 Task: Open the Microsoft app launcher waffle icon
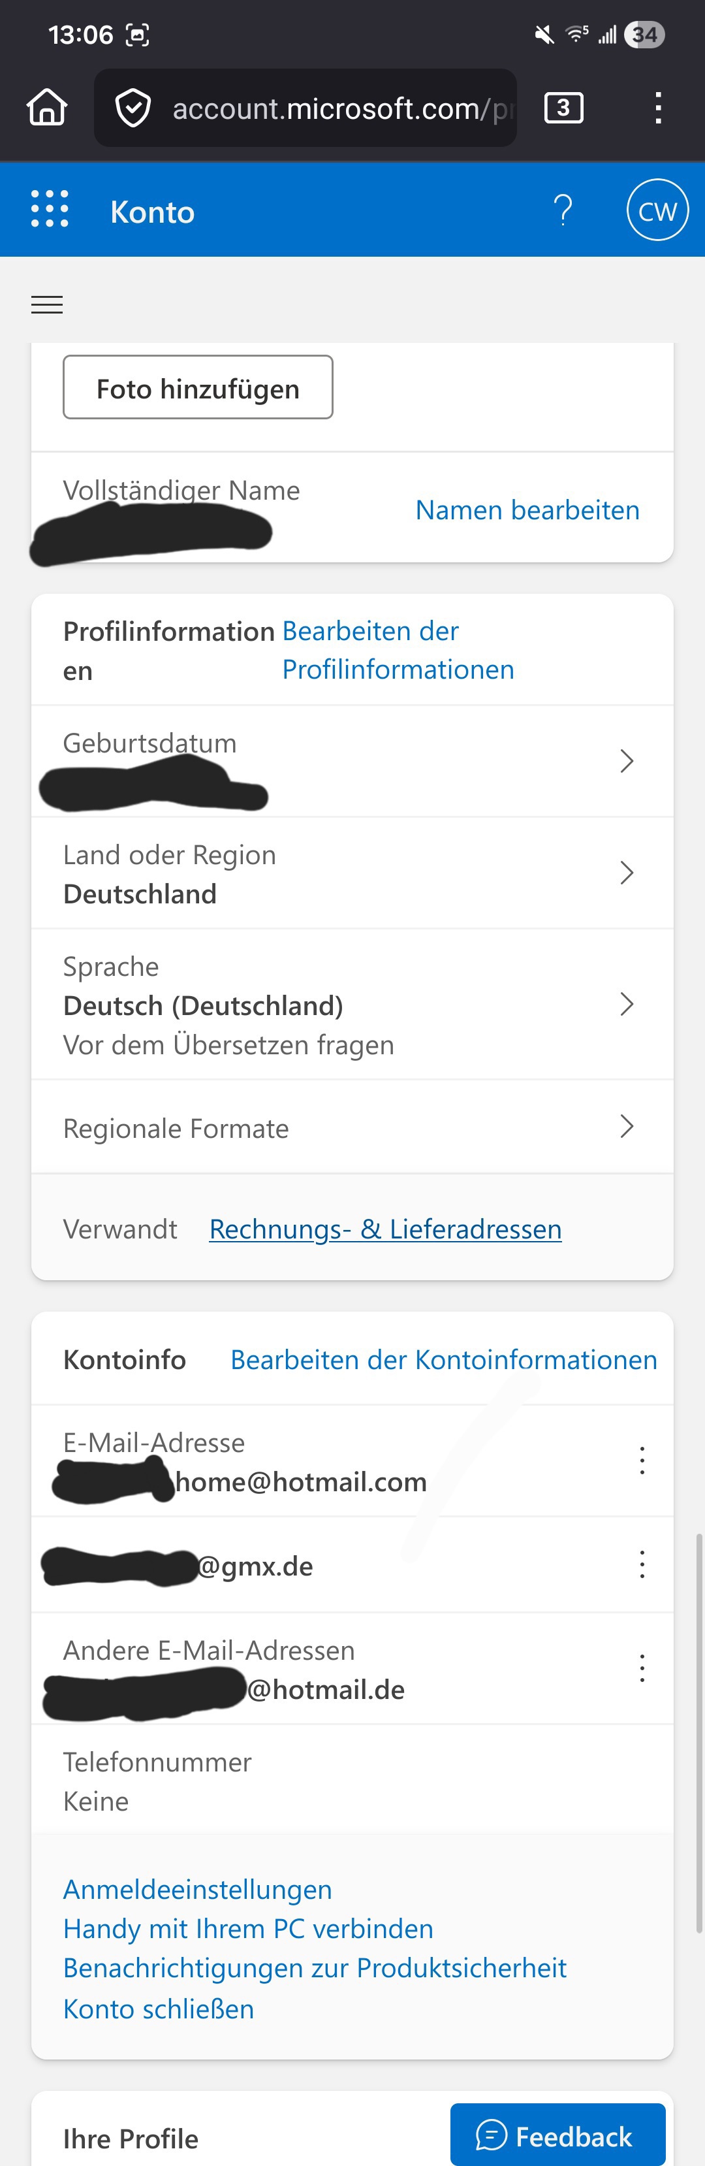click(x=52, y=210)
